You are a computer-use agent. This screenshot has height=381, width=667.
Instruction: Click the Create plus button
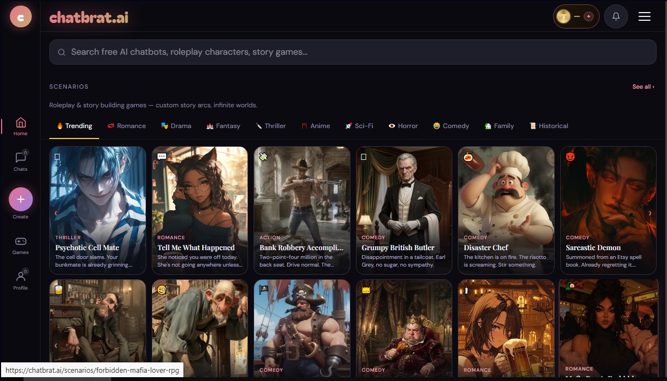click(x=20, y=199)
